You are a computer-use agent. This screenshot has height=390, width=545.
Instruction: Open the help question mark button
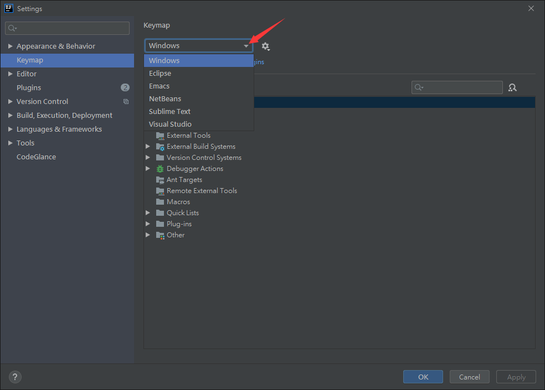tap(15, 377)
